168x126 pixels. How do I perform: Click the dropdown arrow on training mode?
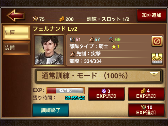coord(154,74)
